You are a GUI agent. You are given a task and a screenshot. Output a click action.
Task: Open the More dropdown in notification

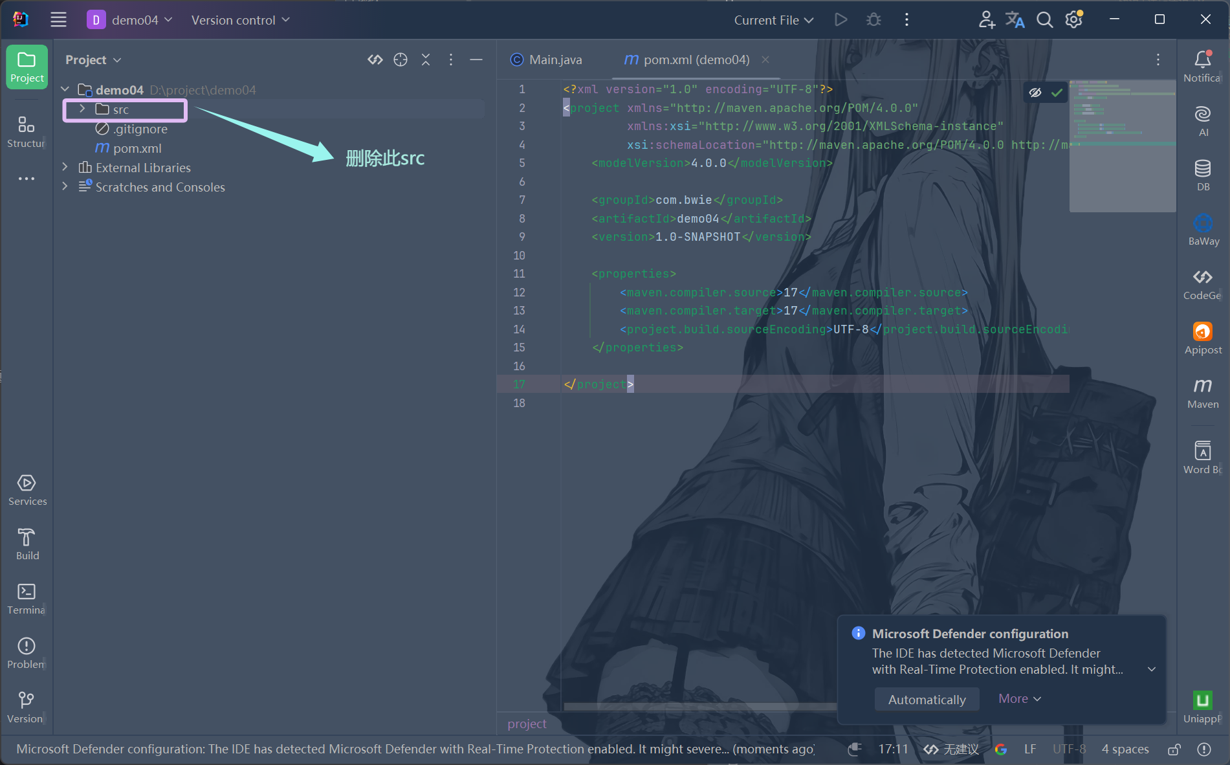pyautogui.click(x=1020, y=699)
